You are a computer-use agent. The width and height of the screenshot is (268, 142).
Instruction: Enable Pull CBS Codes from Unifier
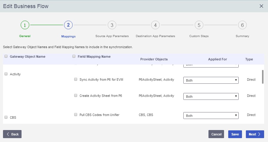point(76,114)
